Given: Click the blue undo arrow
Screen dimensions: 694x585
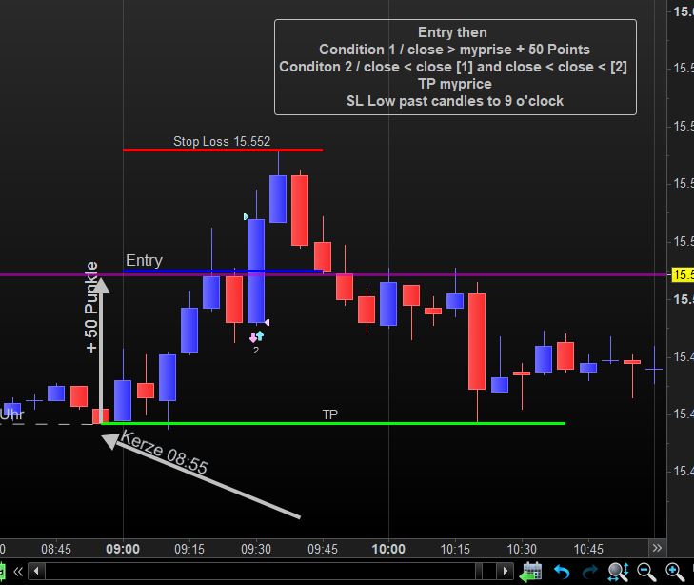Looking at the screenshot, I should click(x=562, y=572).
